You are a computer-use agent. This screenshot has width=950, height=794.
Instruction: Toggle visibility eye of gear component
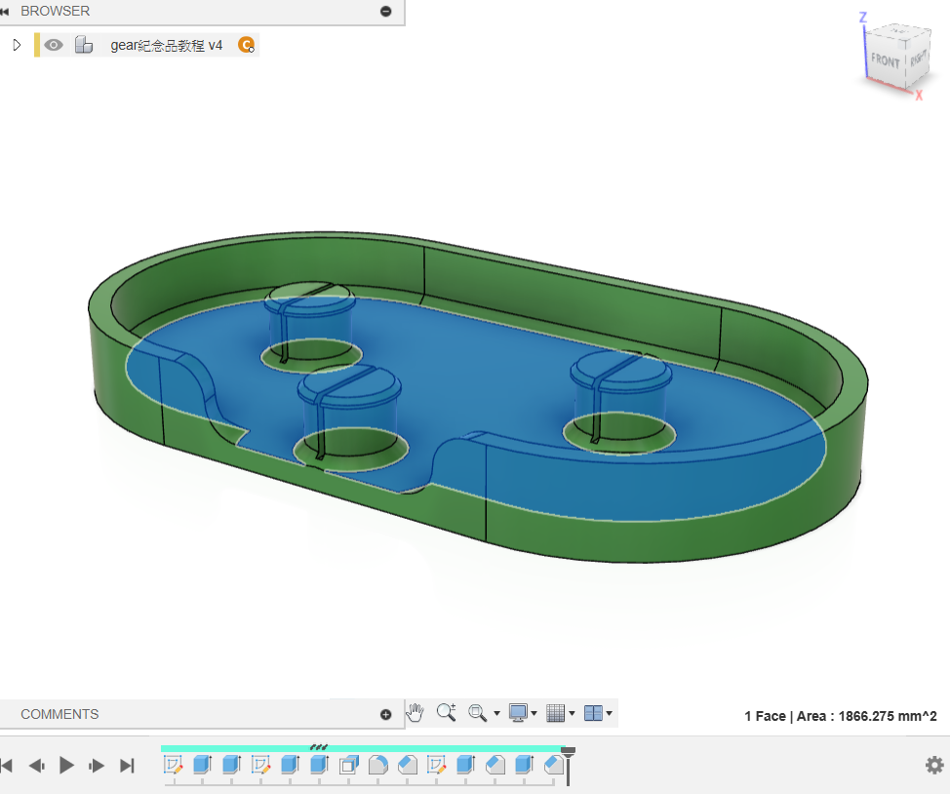[54, 45]
